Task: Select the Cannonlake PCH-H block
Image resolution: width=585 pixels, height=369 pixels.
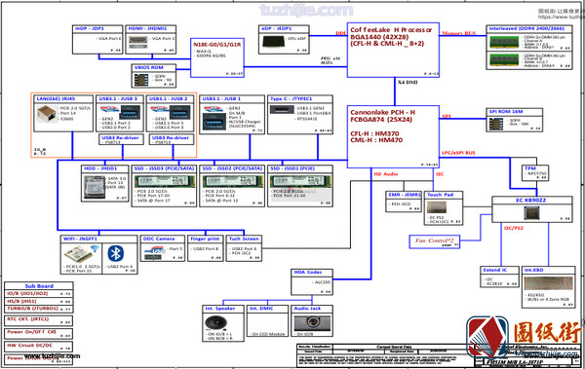Action: point(393,136)
